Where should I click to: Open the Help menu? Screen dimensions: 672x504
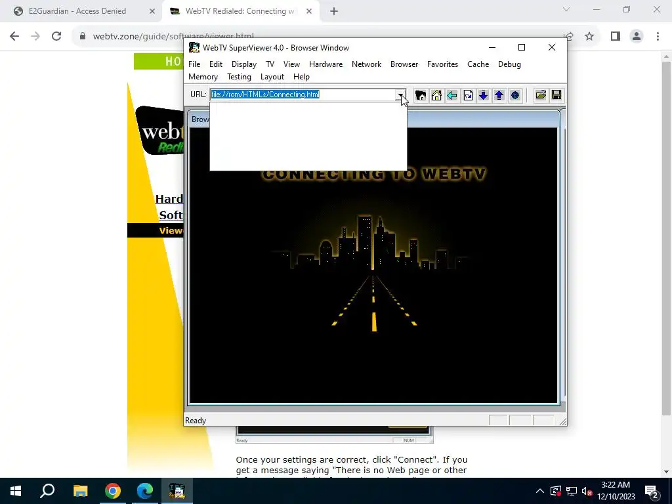click(x=301, y=77)
